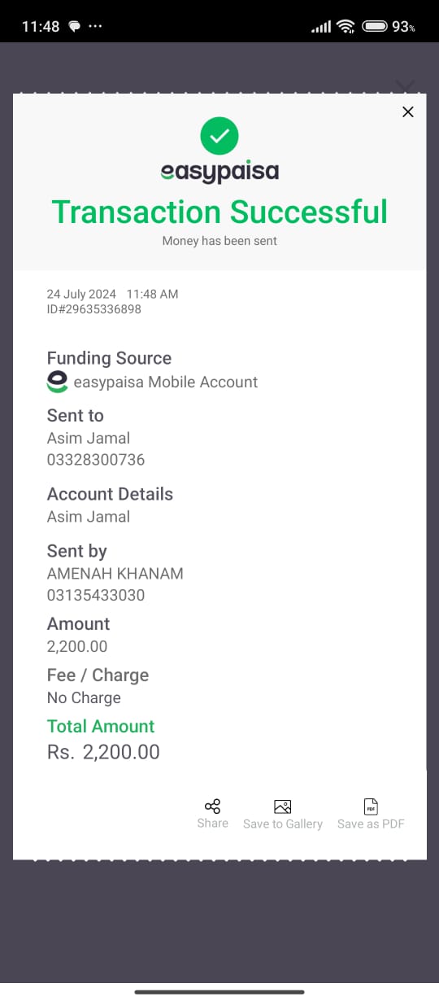Tap the green success checkmark icon
The width and height of the screenshot is (439, 1001).
point(219,136)
